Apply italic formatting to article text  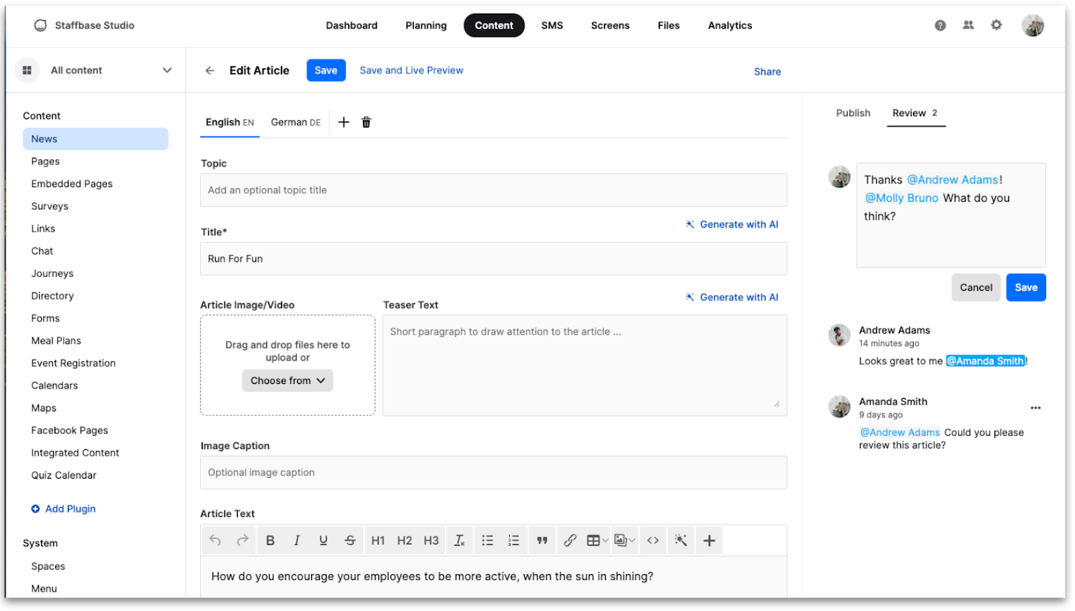point(296,540)
